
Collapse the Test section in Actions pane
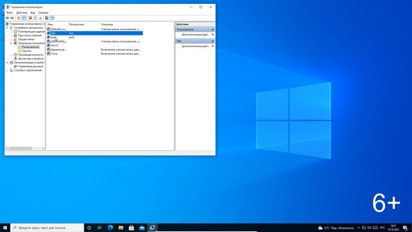coord(212,41)
